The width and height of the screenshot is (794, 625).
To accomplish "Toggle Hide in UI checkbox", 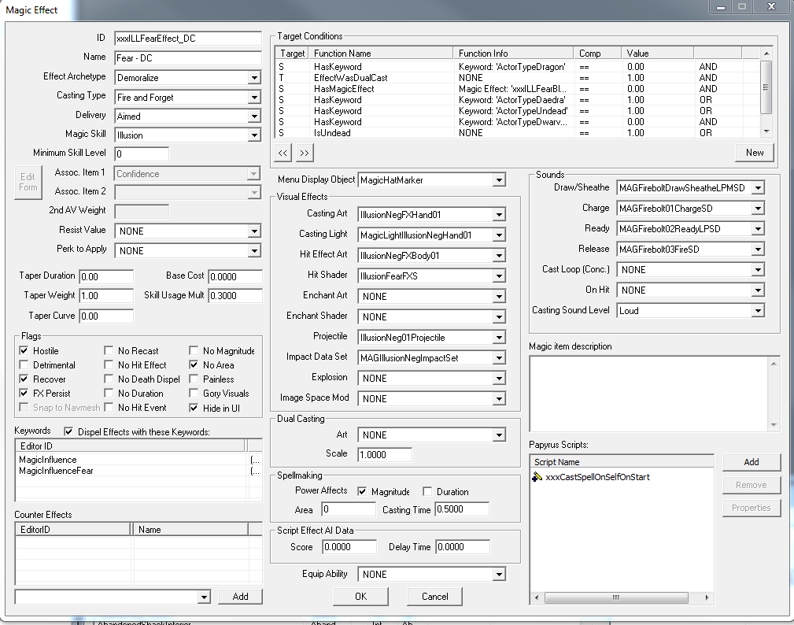I will pyautogui.click(x=194, y=408).
